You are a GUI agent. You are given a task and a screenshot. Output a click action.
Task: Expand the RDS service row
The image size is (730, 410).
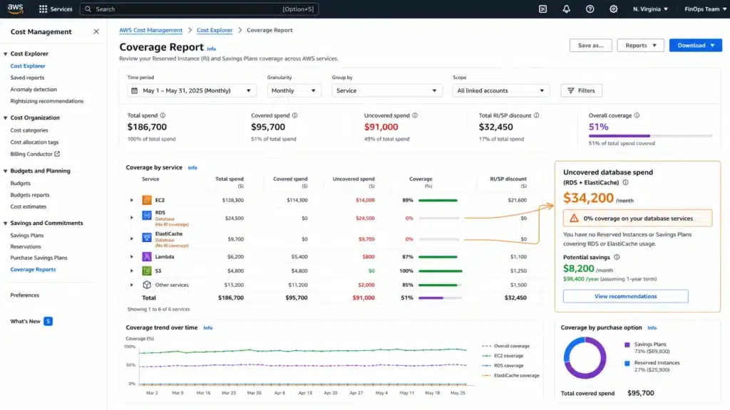pos(132,218)
